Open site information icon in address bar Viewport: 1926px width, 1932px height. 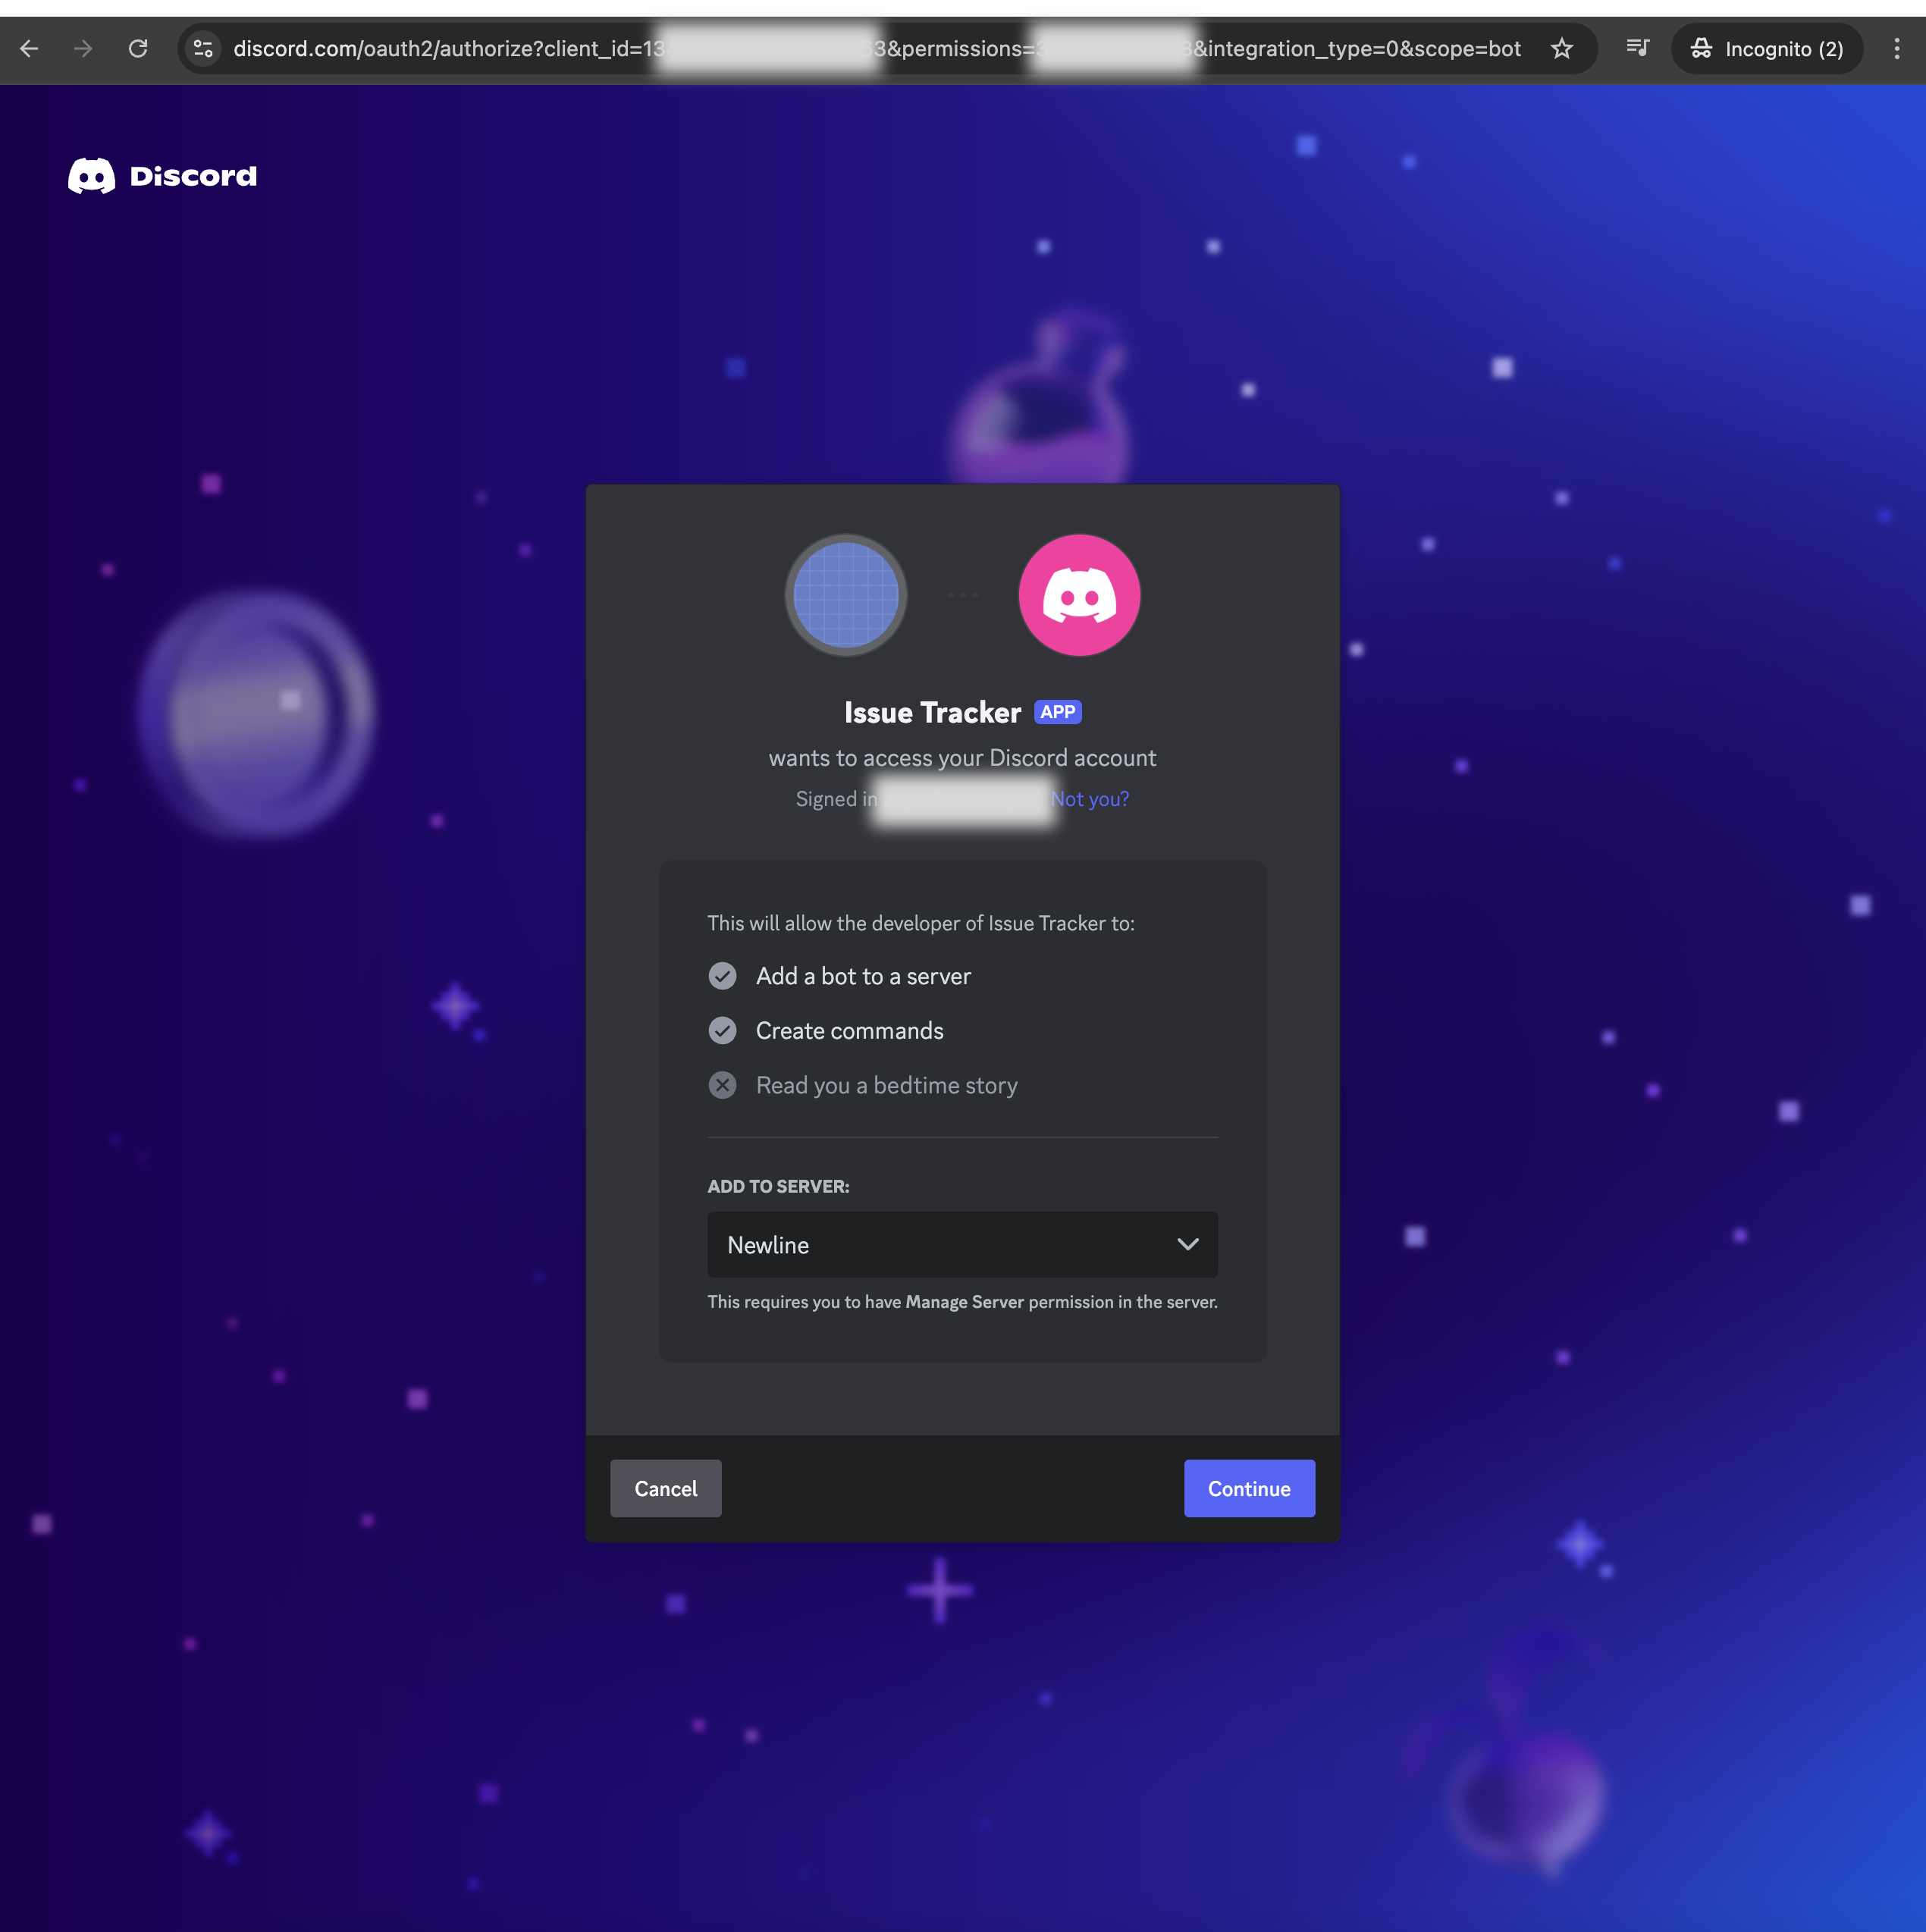(203, 48)
